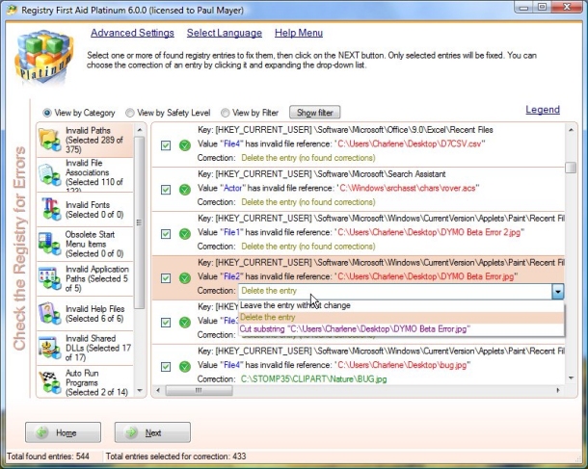The image size is (588, 469).
Task: Choose 'Delete the entry' in the drop-down list
Action: tap(401, 317)
